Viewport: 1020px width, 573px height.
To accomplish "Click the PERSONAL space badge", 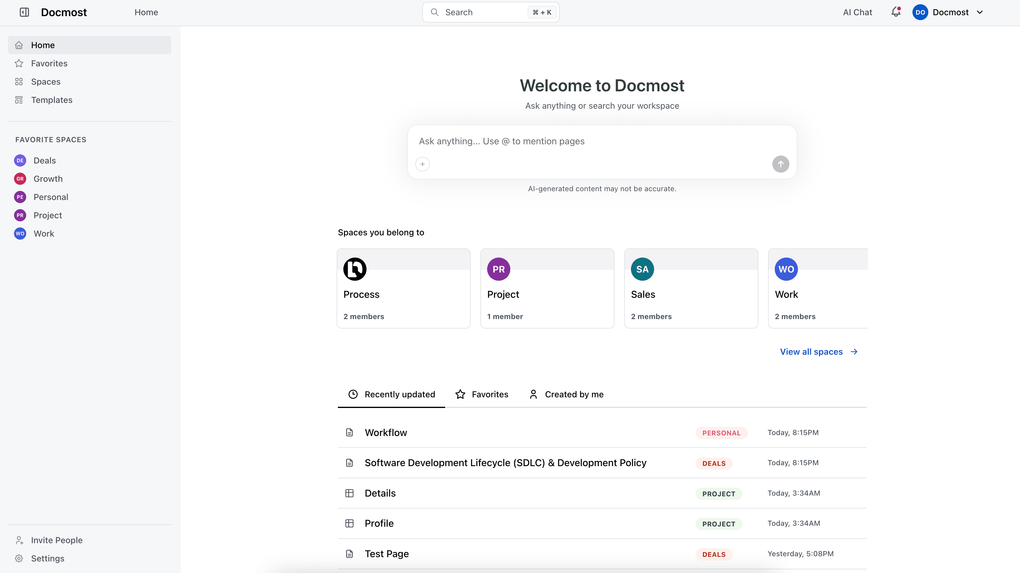I will click(x=721, y=433).
